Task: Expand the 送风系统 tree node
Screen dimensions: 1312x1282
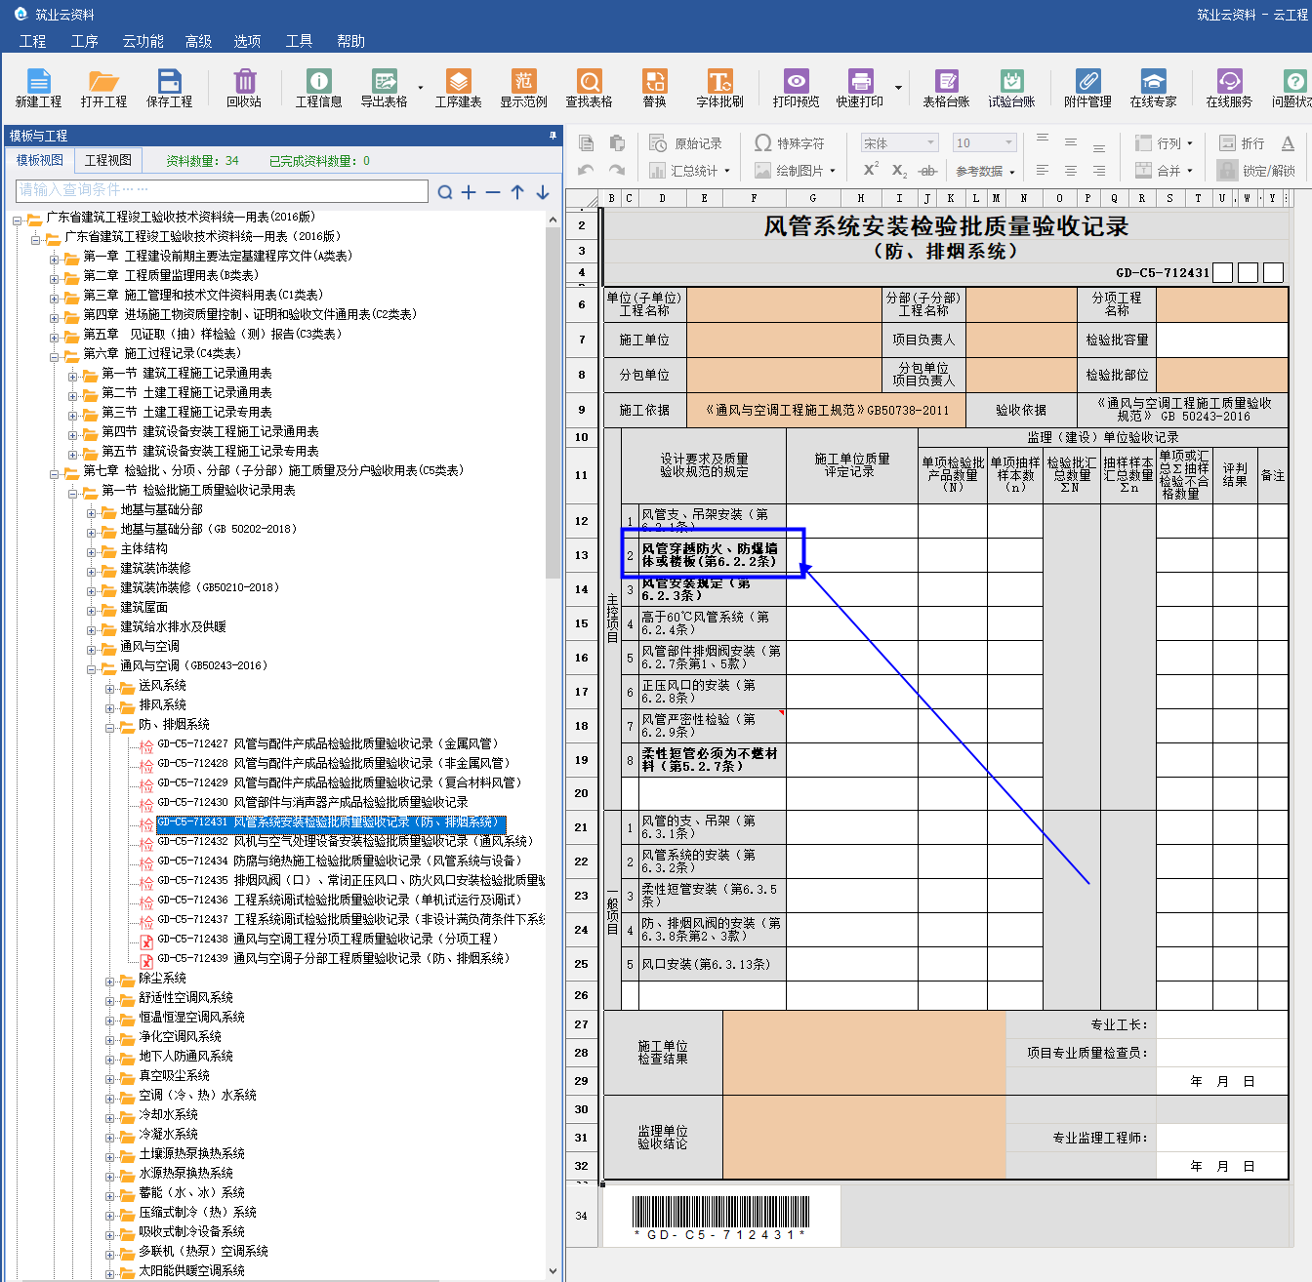Action: pyautogui.click(x=110, y=689)
